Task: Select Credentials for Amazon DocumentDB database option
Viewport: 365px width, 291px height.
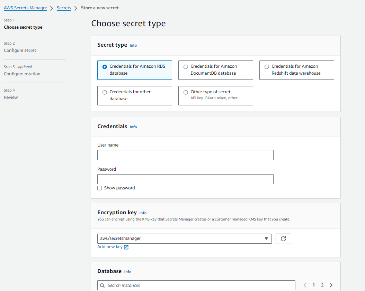Action: click(186, 67)
